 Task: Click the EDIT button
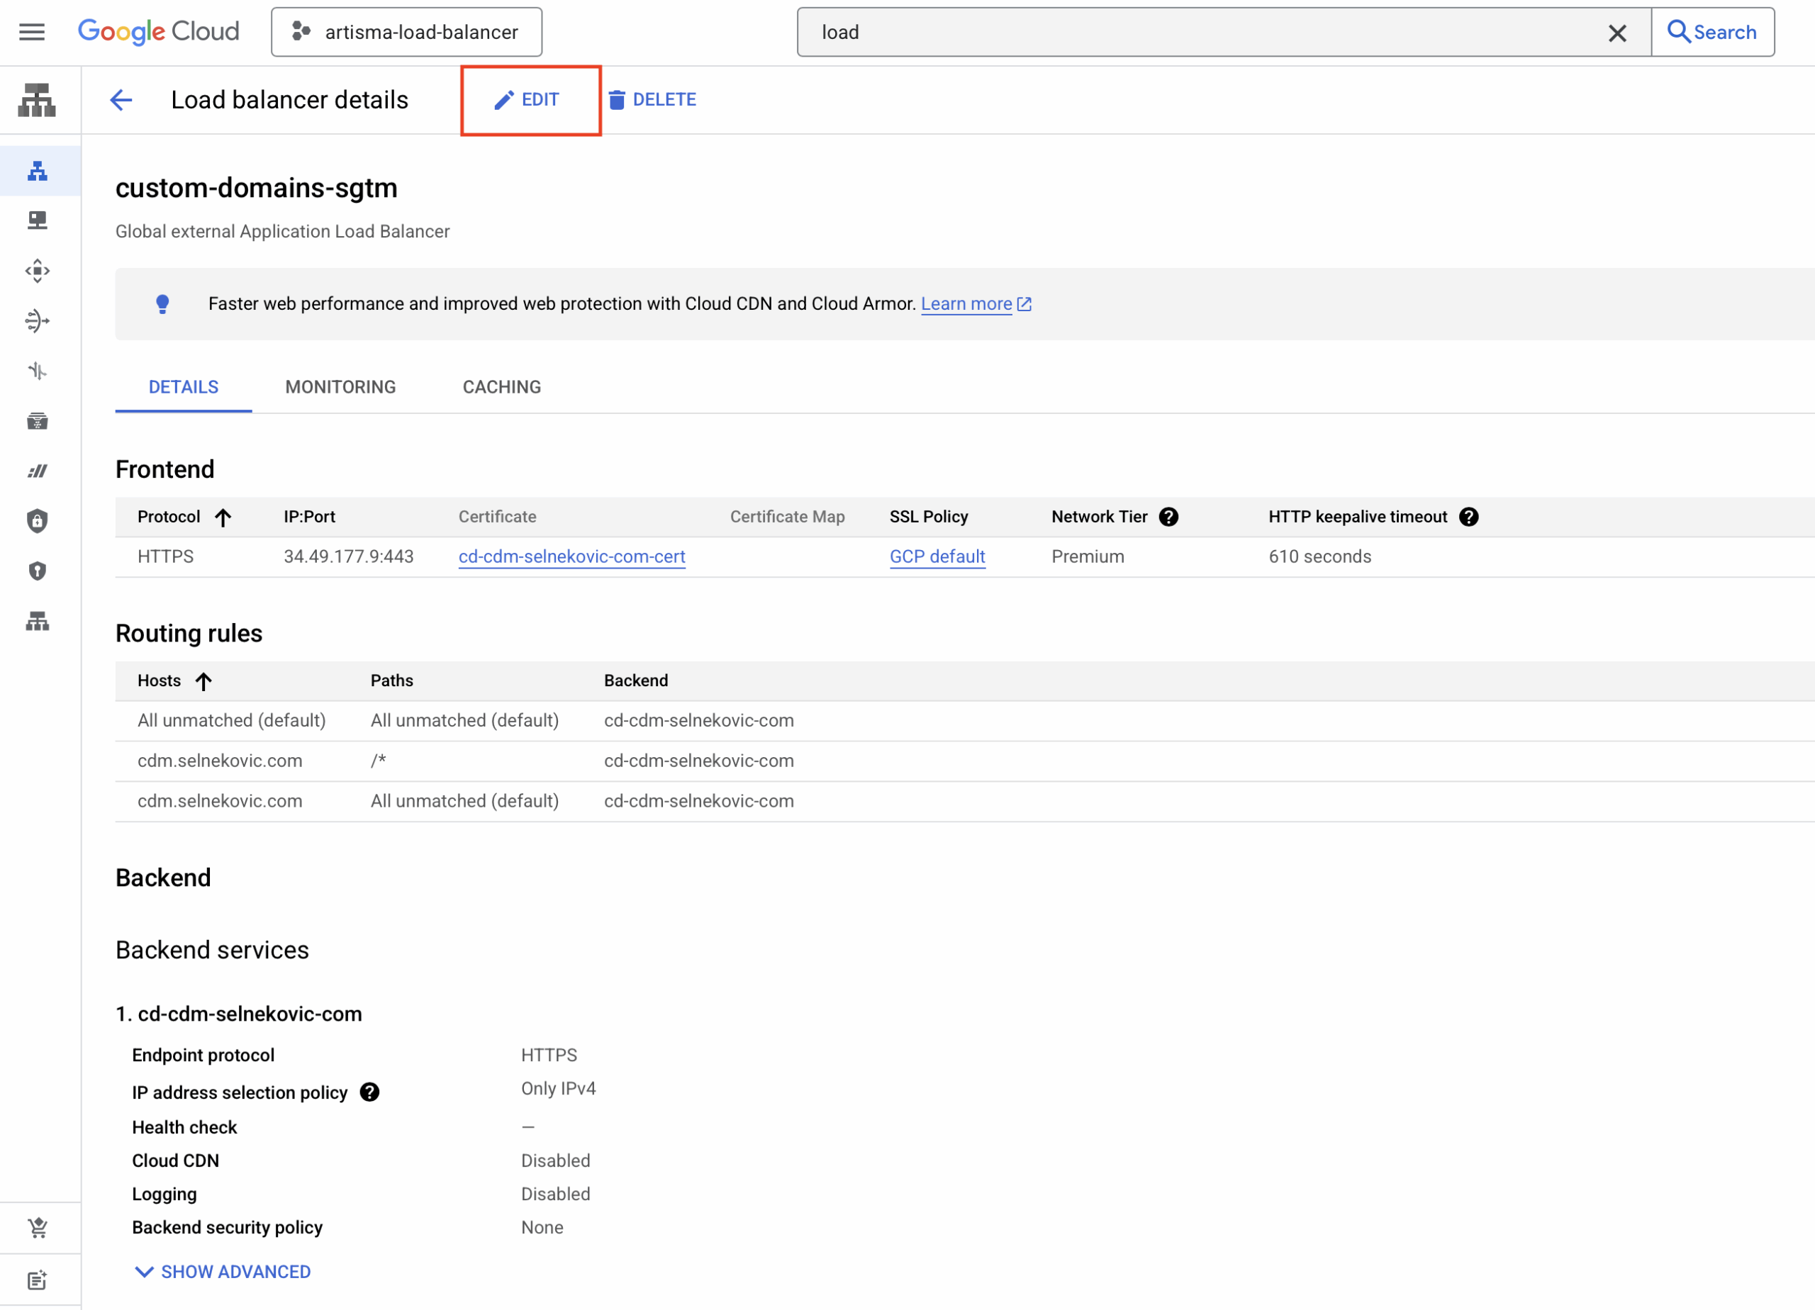[529, 99]
